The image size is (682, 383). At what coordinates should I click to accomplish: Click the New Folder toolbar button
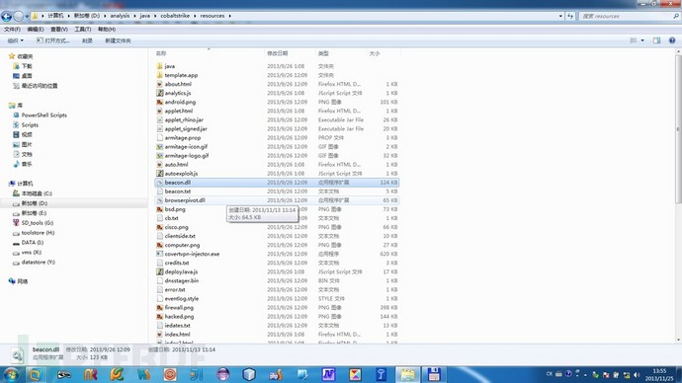[118, 40]
